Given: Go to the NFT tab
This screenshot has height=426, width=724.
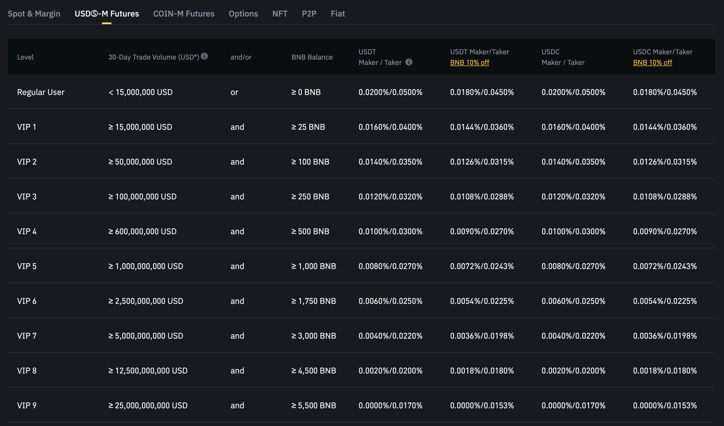Looking at the screenshot, I should (280, 14).
